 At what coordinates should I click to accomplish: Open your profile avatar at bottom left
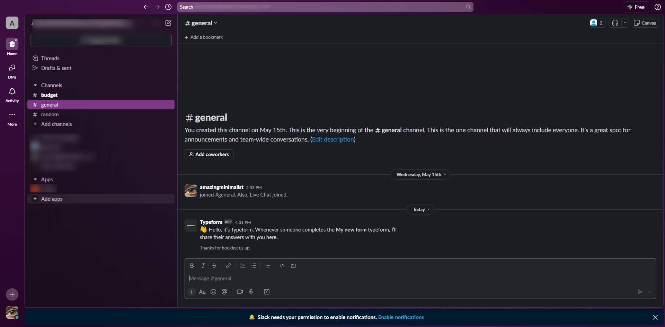pos(12,312)
